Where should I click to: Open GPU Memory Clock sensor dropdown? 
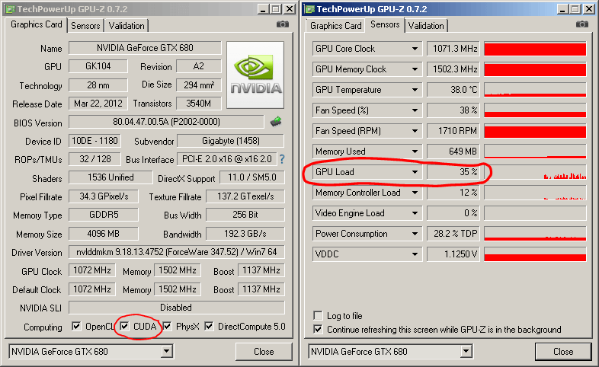pyautogui.click(x=415, y=69)
